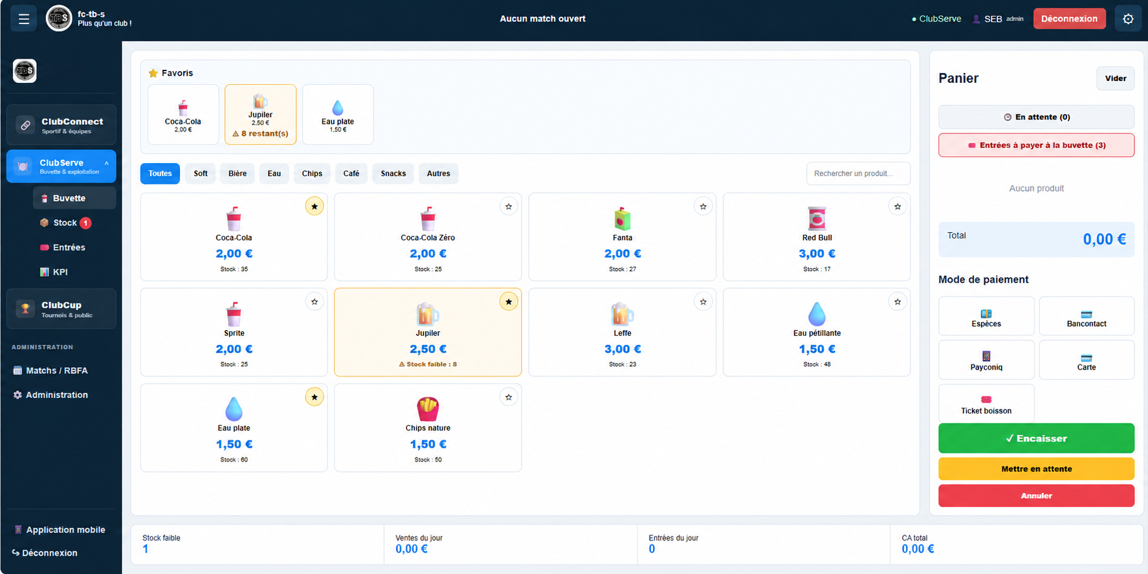Click the Entrées ticket icon in sidebar

click(x=44, y=247)
